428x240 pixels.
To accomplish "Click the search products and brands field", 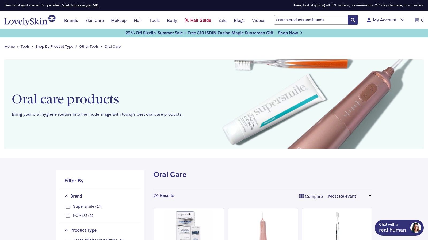I will point(311,20).
